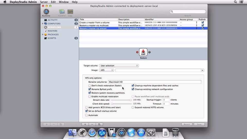Uncheck Cleanup existing network configuration

133,89
